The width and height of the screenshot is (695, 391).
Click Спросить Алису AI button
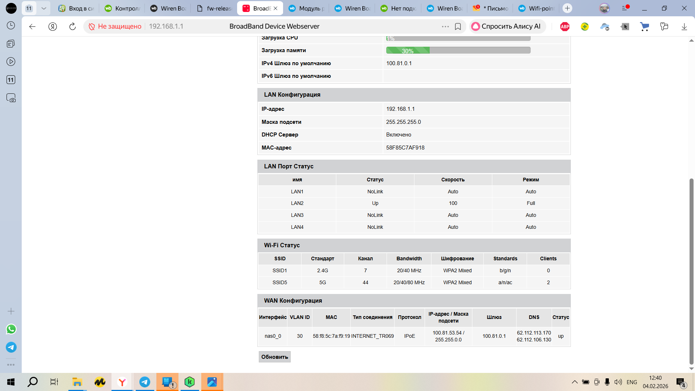[x=507, y=26]
